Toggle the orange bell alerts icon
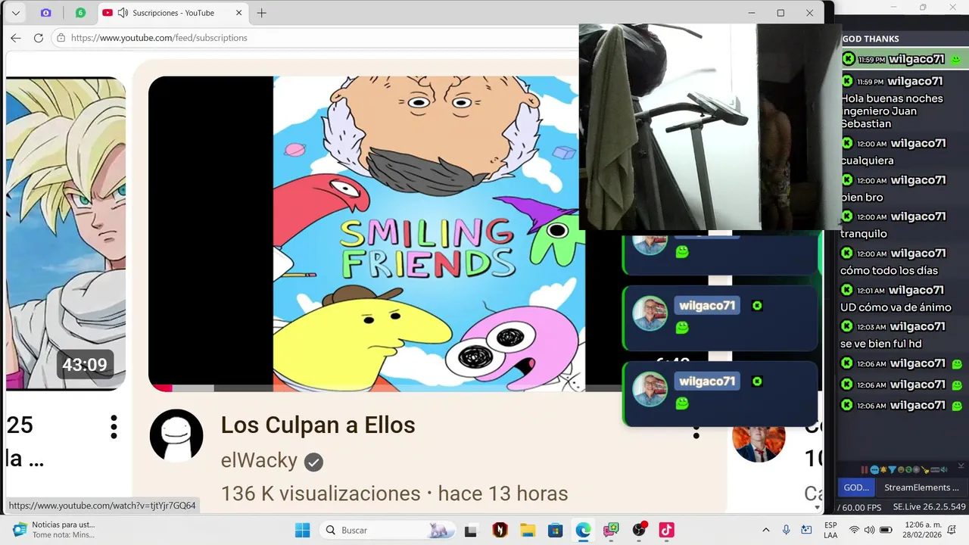The image size is (969, 545). pyautogui.click(x=883, y=469)
